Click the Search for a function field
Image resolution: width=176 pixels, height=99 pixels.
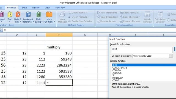142,50
